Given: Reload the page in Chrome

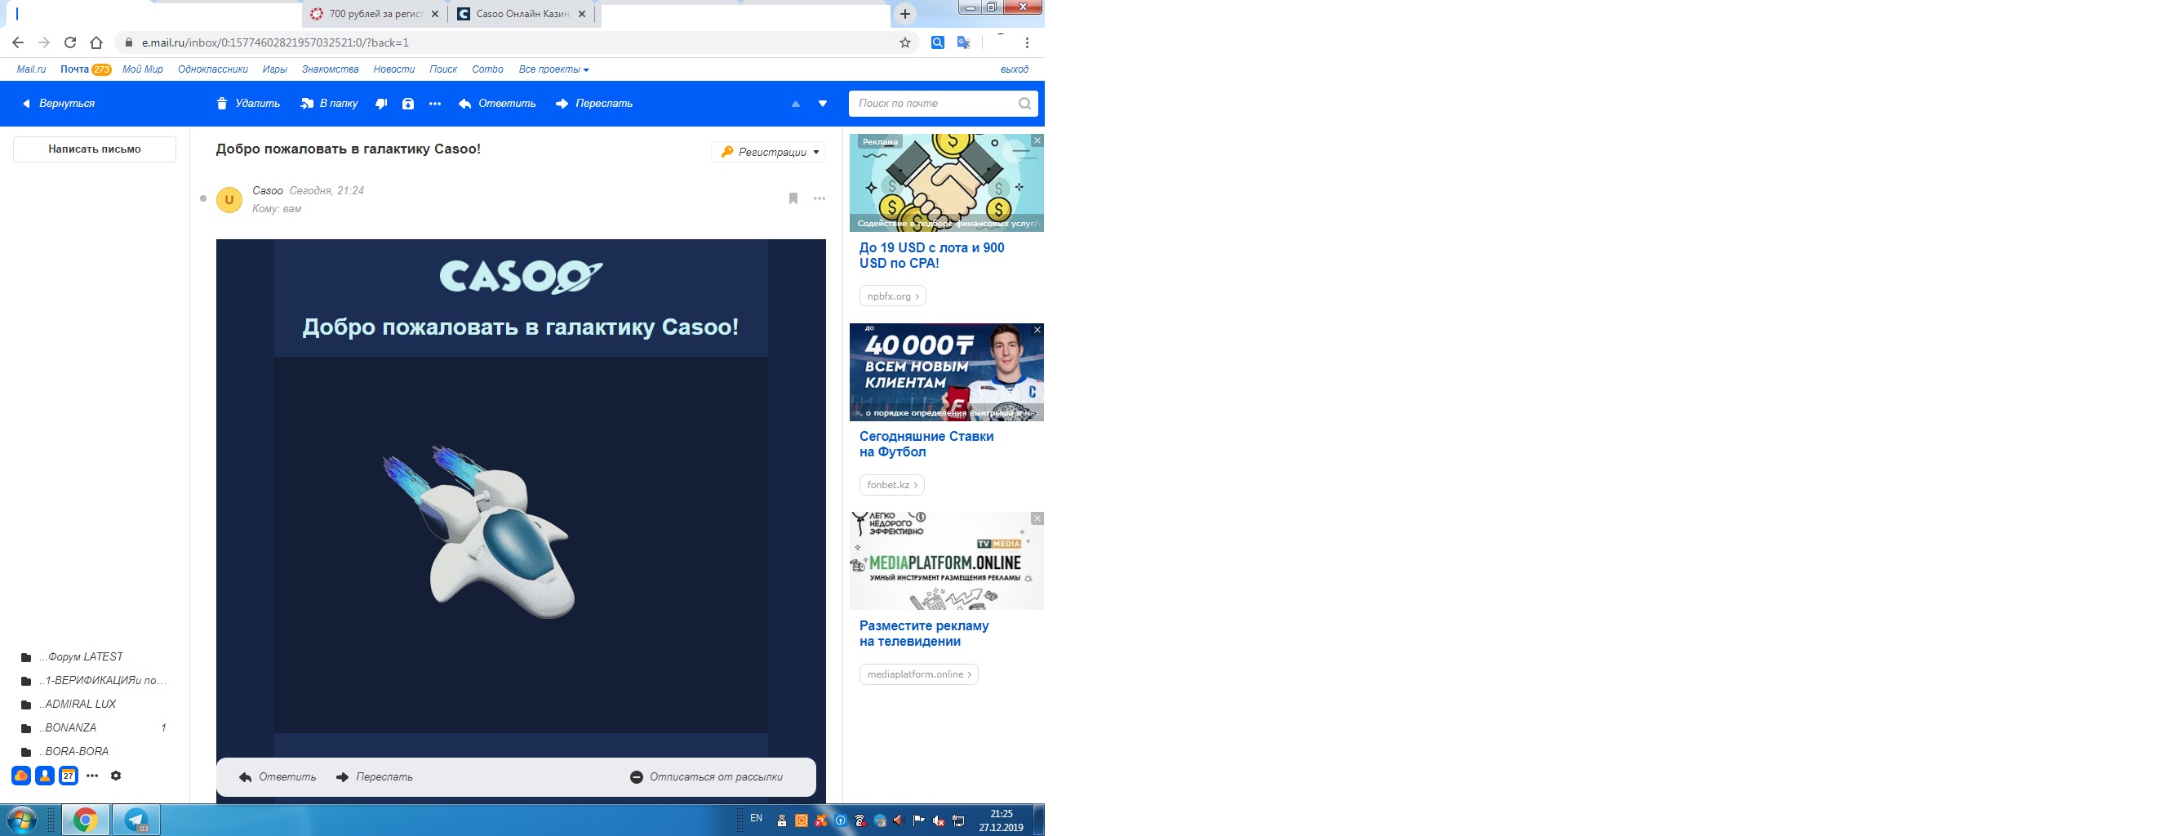Looking at the screenshot, I should point(70,42).
